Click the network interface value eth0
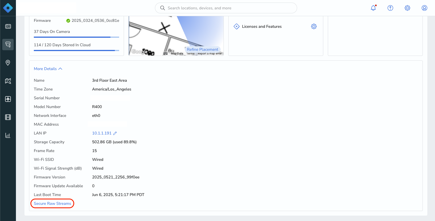This screenshot has width=435, height=221. click(96, 115)
